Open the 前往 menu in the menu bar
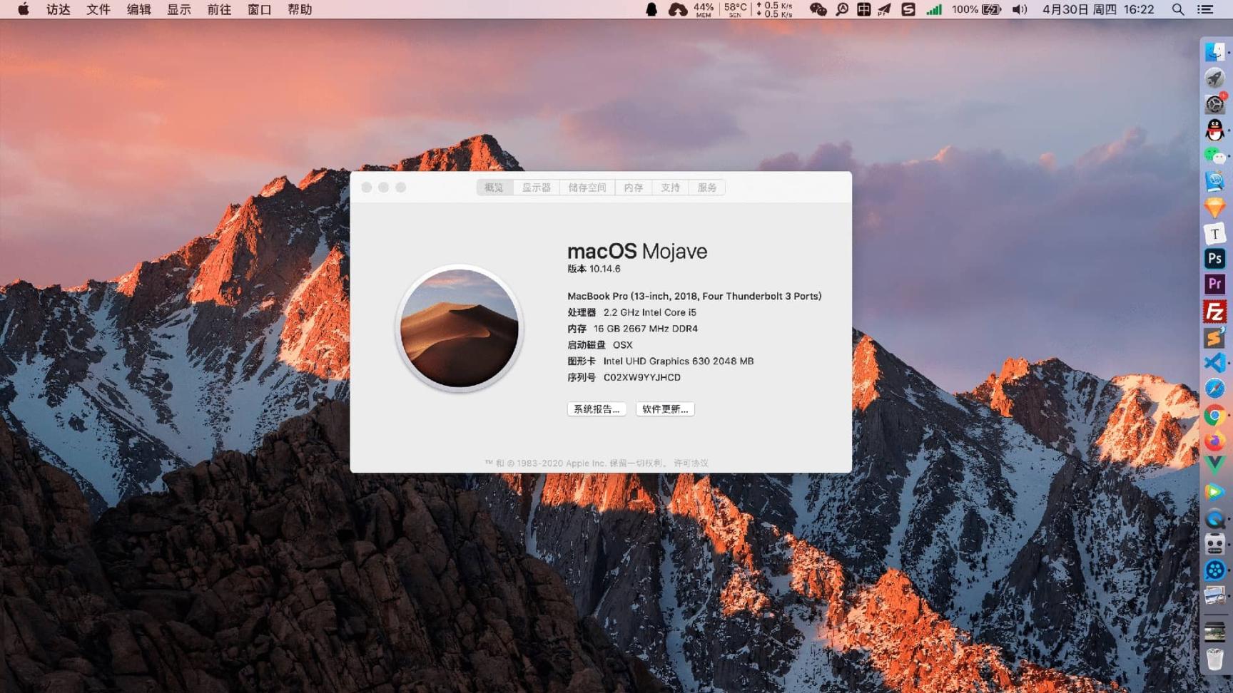Viewport: 1233px width, 693px height. point(219,9)
